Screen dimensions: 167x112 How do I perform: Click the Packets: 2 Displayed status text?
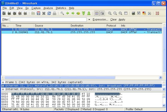click(x=81, y=109)
